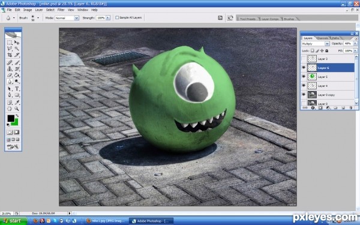This screenshot has height=225, width=360.
Task: Select the Magic Wand tool
Action: pos(17,49)
